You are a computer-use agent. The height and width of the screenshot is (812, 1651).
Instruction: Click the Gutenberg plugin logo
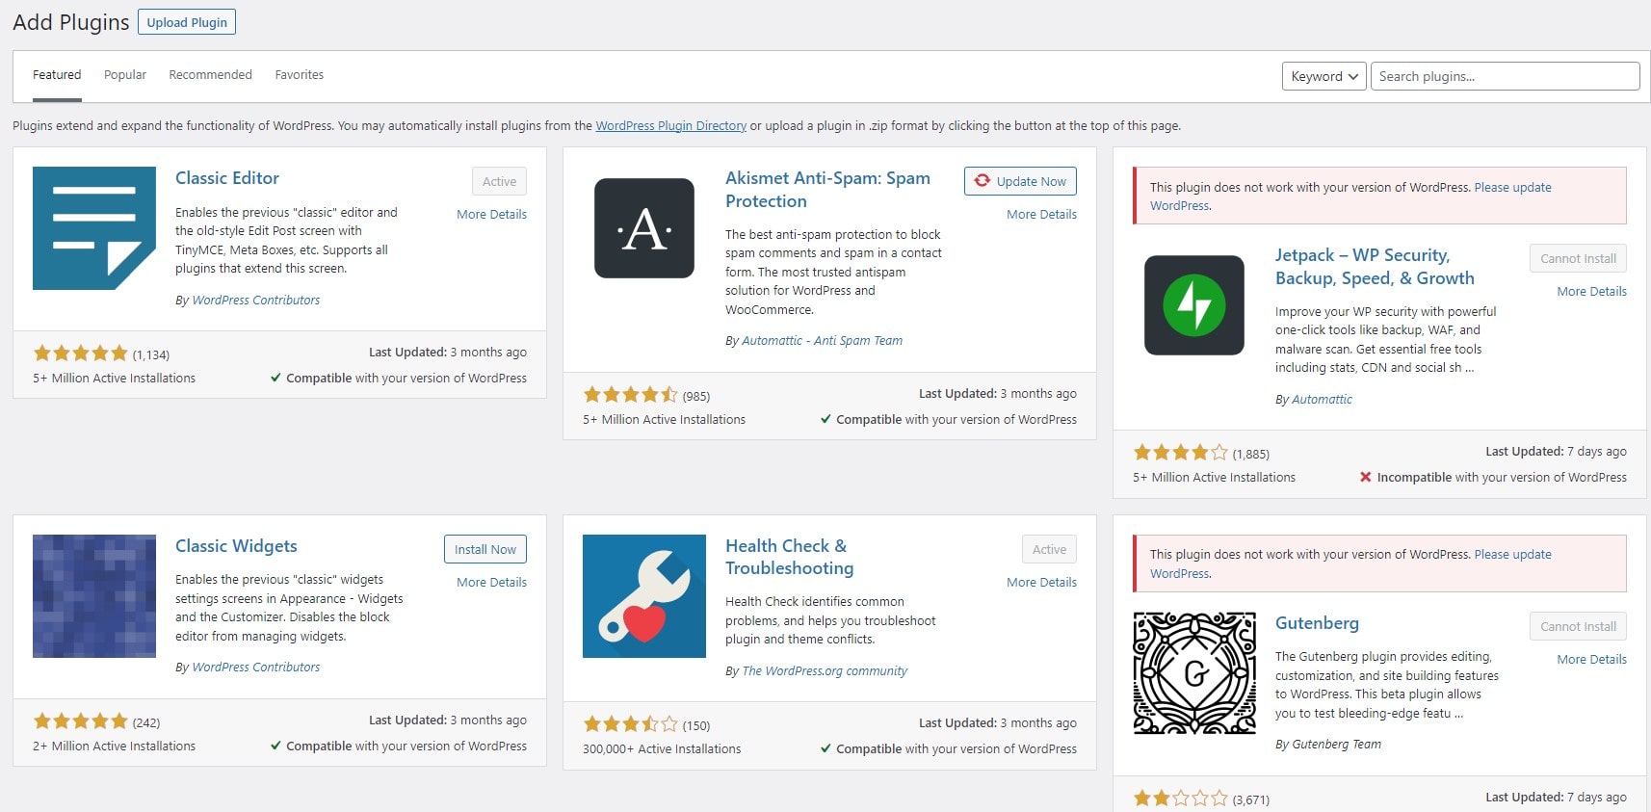click(1193, 673)
